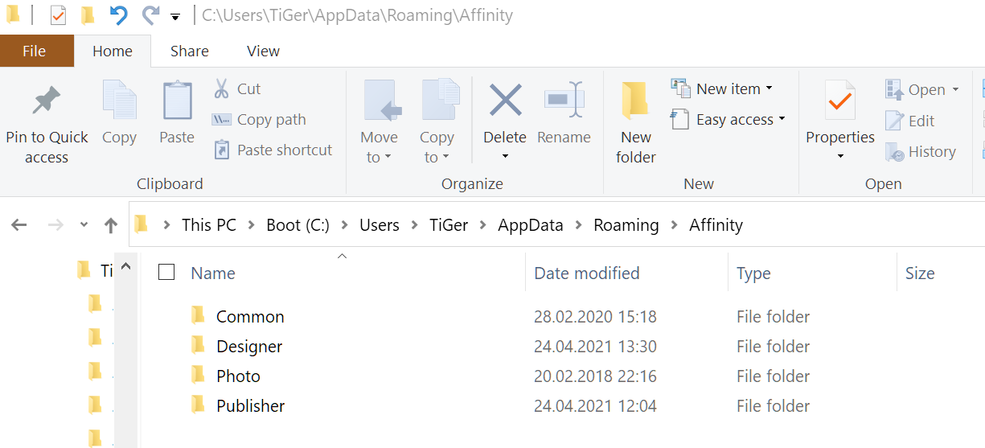Switch to the View ribbon tab

[x=263, y=51]
